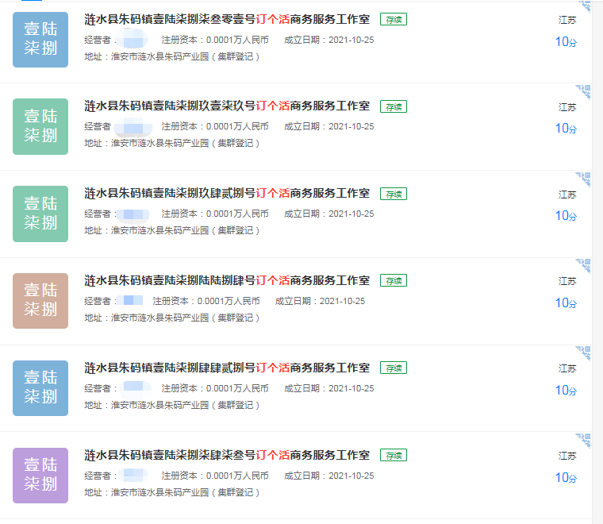Viewport: 603px width, 524px height.
Task: Open the 陆陆捌肆号 brown logo thumbnail
Action: (40, 301)
